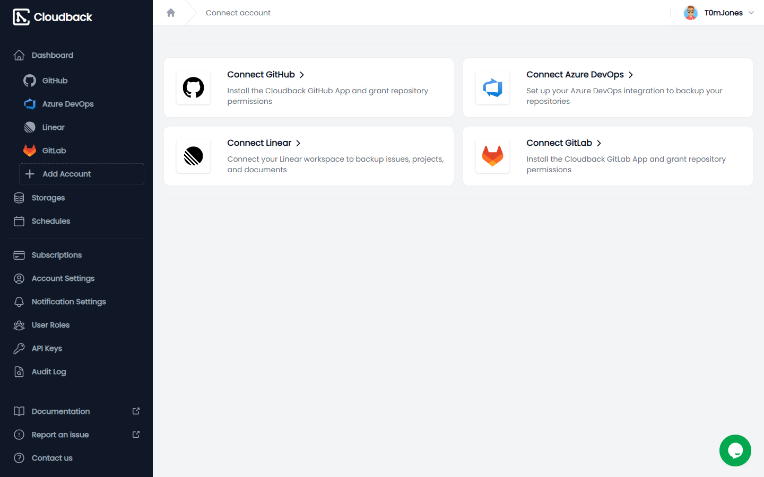This screenshot has height=477, width=764.
Task: Click the Linear card description text
Action: (335, 164)
